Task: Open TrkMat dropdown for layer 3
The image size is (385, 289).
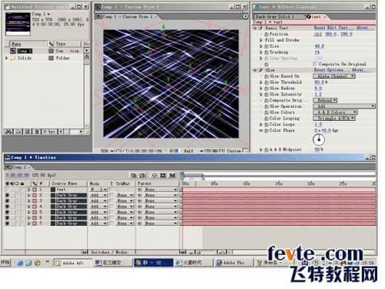Action: click(x=125, y=201)
